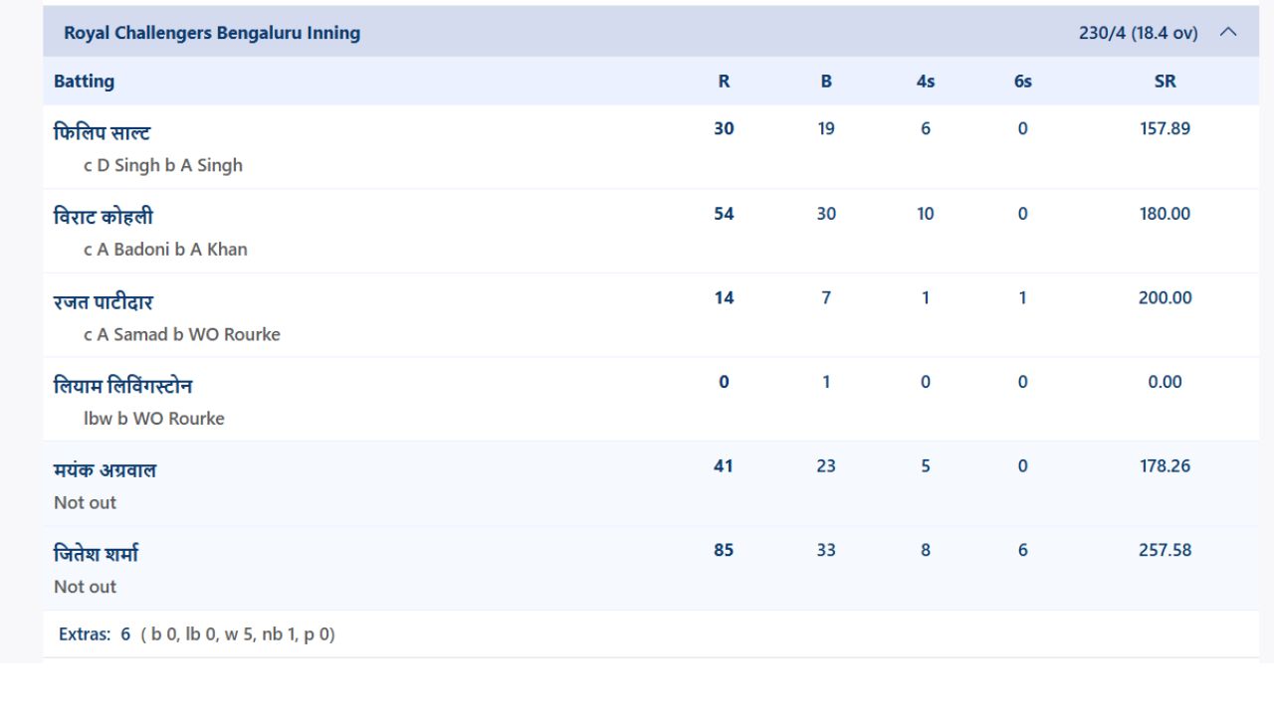1274x716 pixels.
Task: Open फिलिप साल्ट player link
Action: click(102, 132)
